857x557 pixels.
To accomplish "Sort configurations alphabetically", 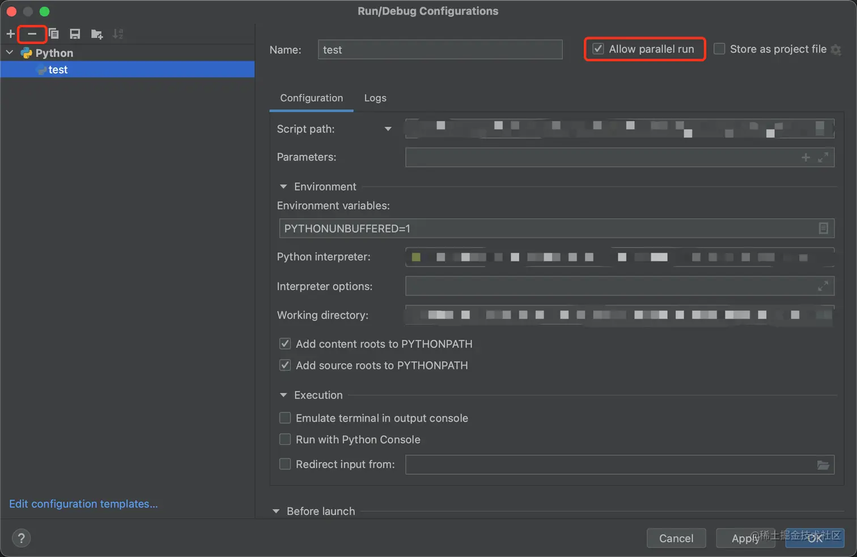I will point(118,34).
